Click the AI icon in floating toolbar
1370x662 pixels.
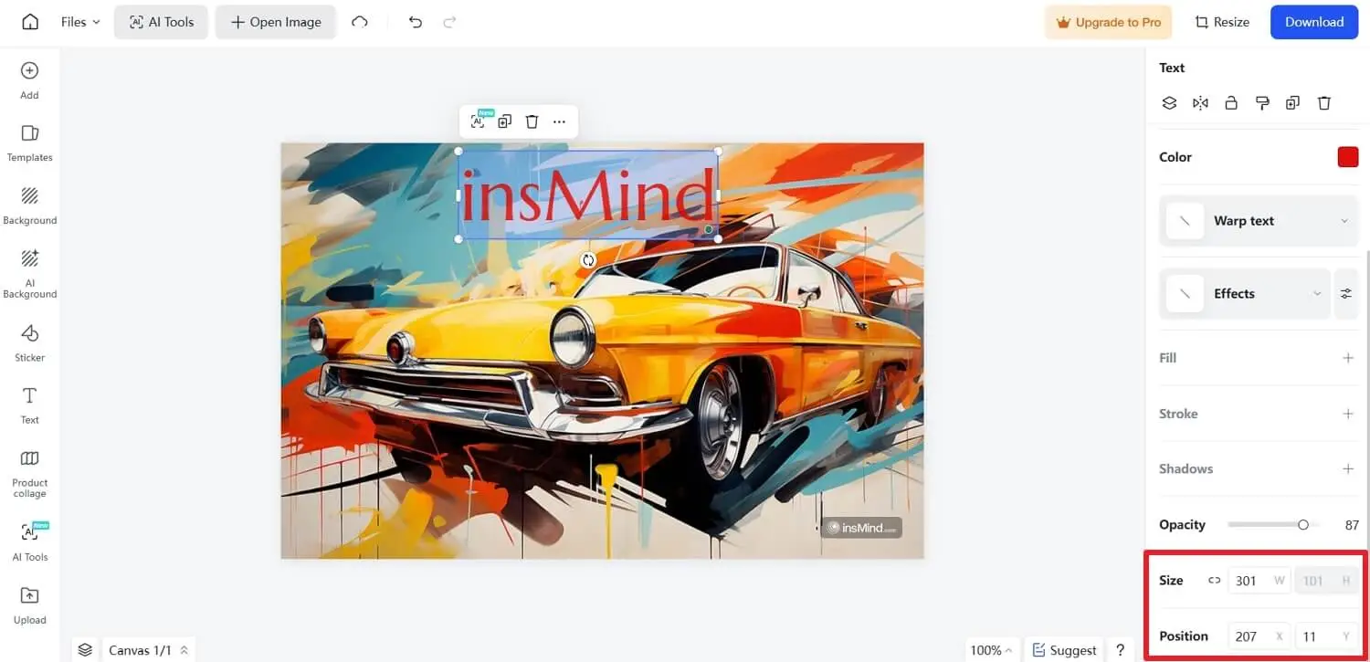pyautogui.click(x=478, y=121)
